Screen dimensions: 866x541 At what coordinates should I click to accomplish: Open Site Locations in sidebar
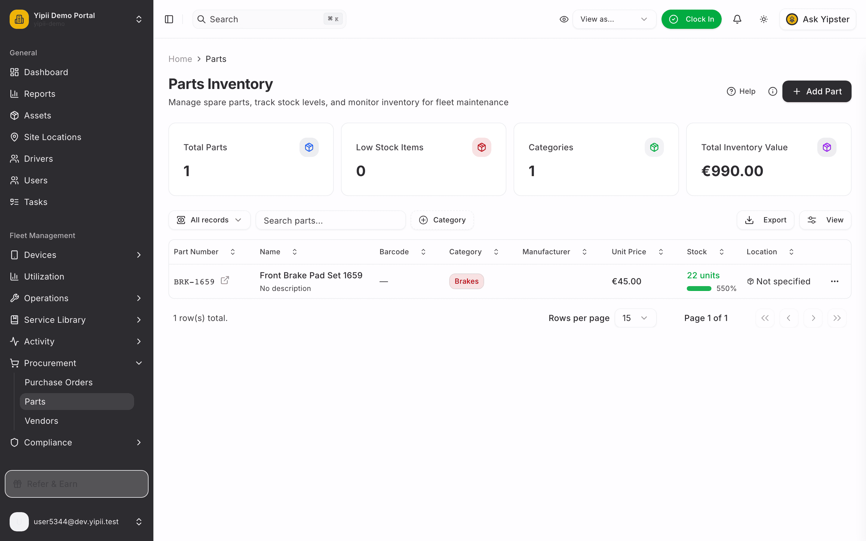tap(77, 137)
